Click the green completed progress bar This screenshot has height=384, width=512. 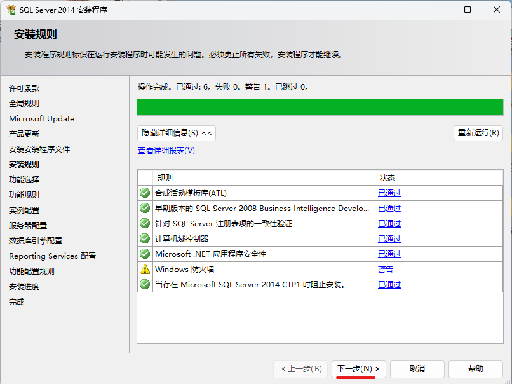coord(320,107)
